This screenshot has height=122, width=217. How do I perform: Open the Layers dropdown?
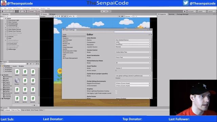tap(202, 11)
